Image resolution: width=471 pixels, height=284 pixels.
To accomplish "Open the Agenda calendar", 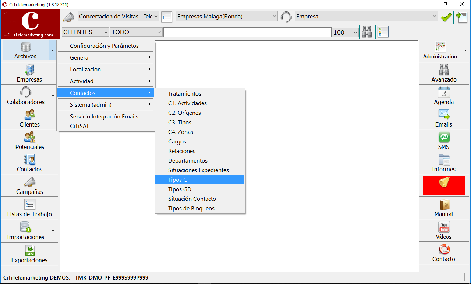I will (x=444, y=96).
